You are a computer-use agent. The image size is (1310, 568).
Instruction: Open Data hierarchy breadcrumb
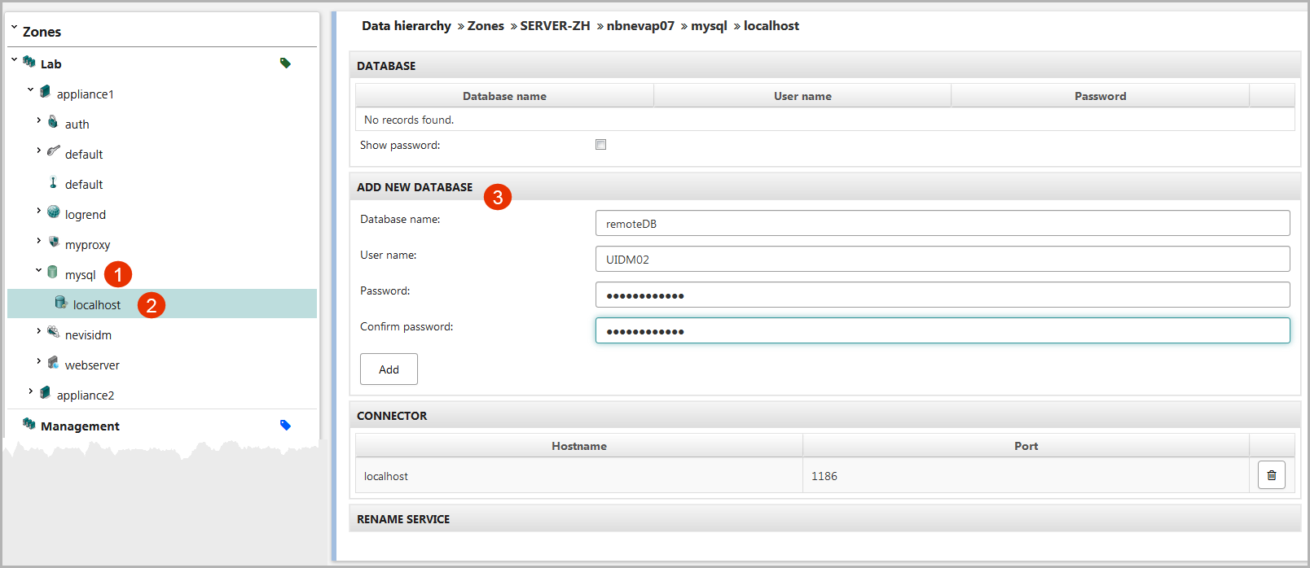(407, 26)
